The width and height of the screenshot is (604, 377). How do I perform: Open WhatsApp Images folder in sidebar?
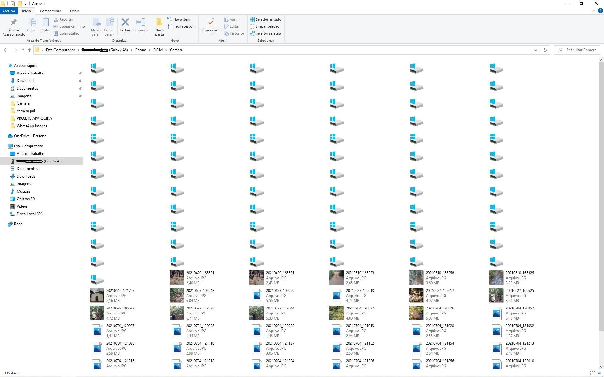32,126
